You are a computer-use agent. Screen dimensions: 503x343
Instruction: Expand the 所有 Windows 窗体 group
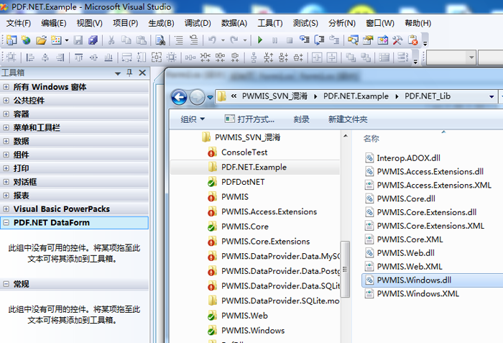point(6,87)
